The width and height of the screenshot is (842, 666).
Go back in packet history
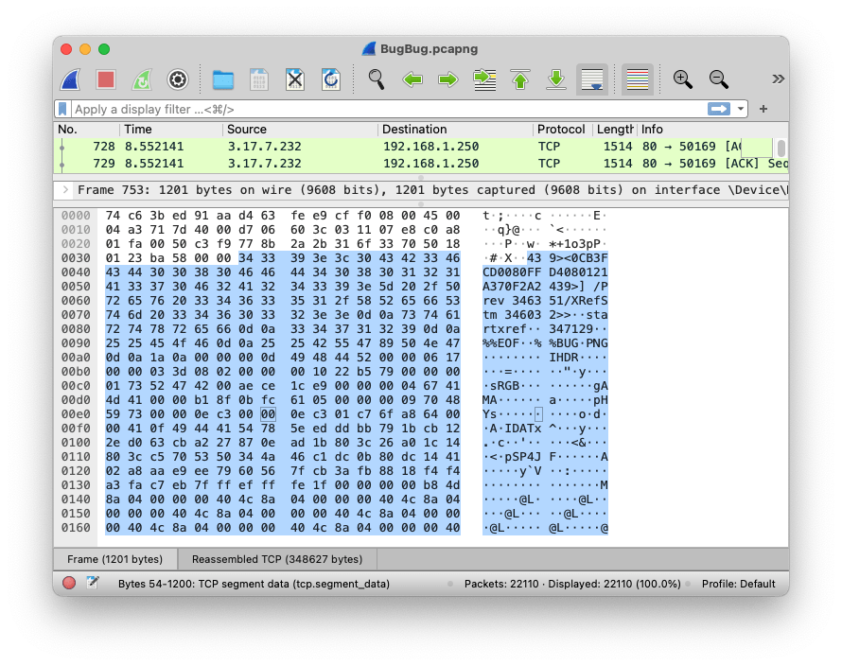(412, 80)
